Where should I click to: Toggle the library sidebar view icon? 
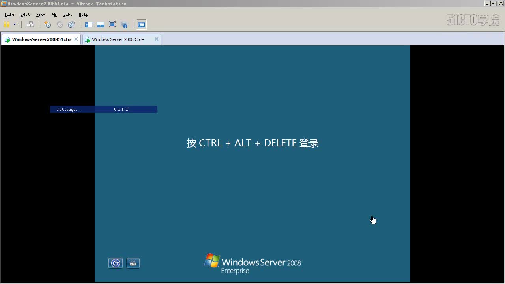click(89, 24)
